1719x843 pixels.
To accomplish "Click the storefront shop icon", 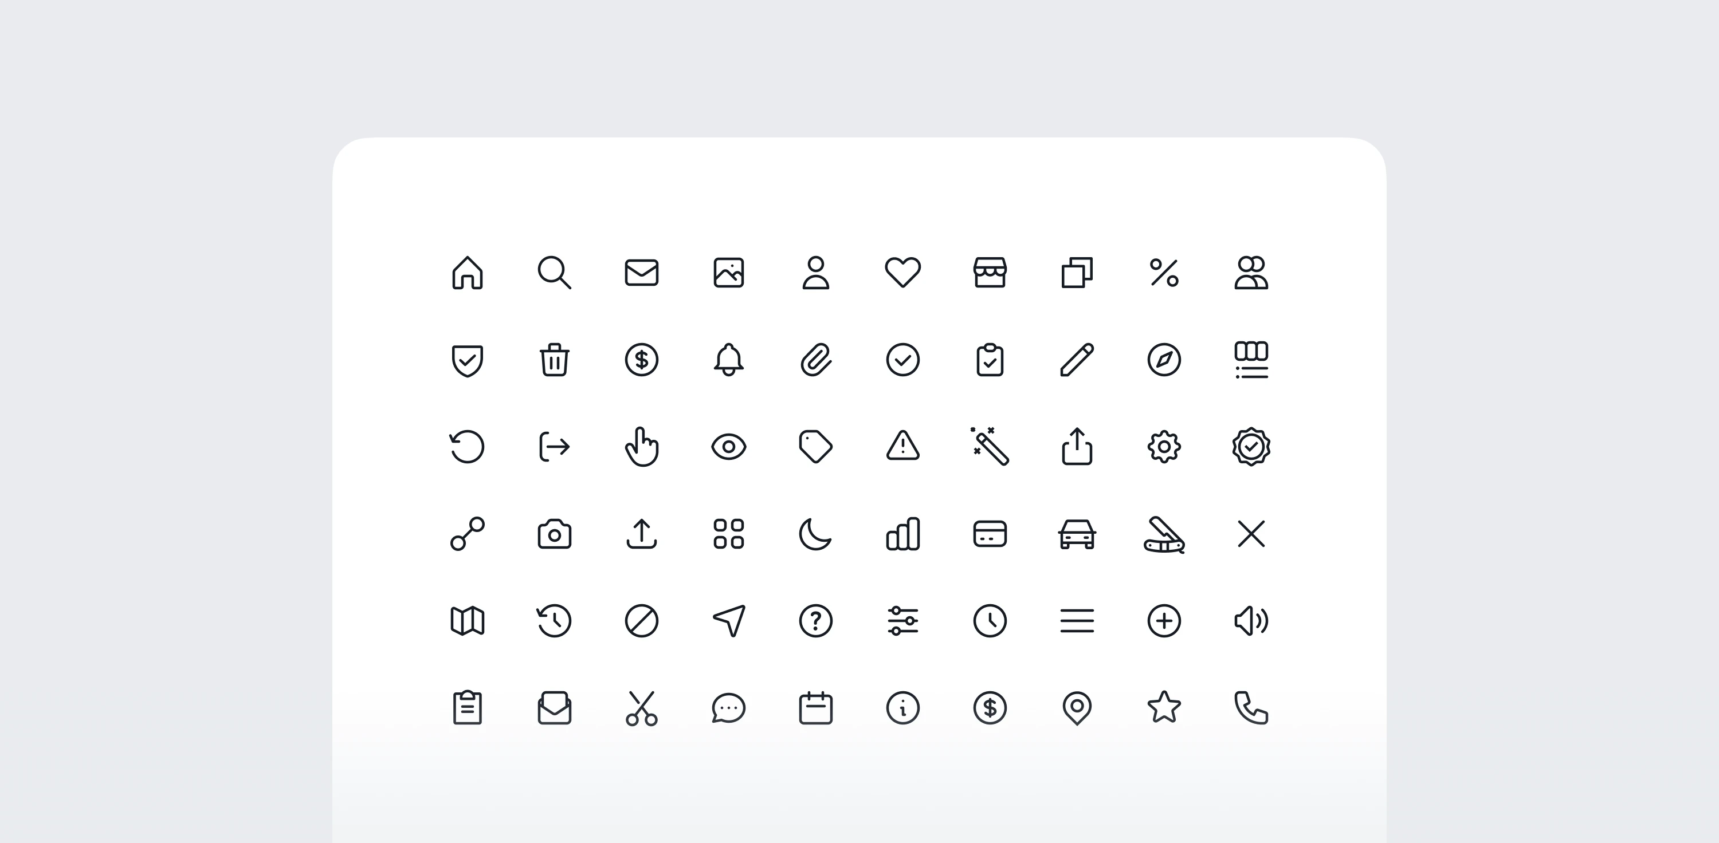I will click(990, 273).
